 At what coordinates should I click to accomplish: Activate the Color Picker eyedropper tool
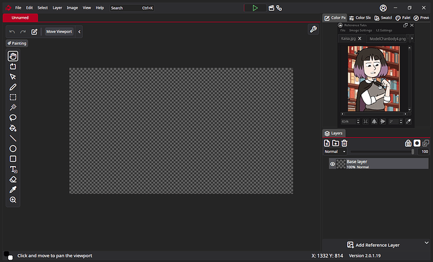[x=13, y=189]
